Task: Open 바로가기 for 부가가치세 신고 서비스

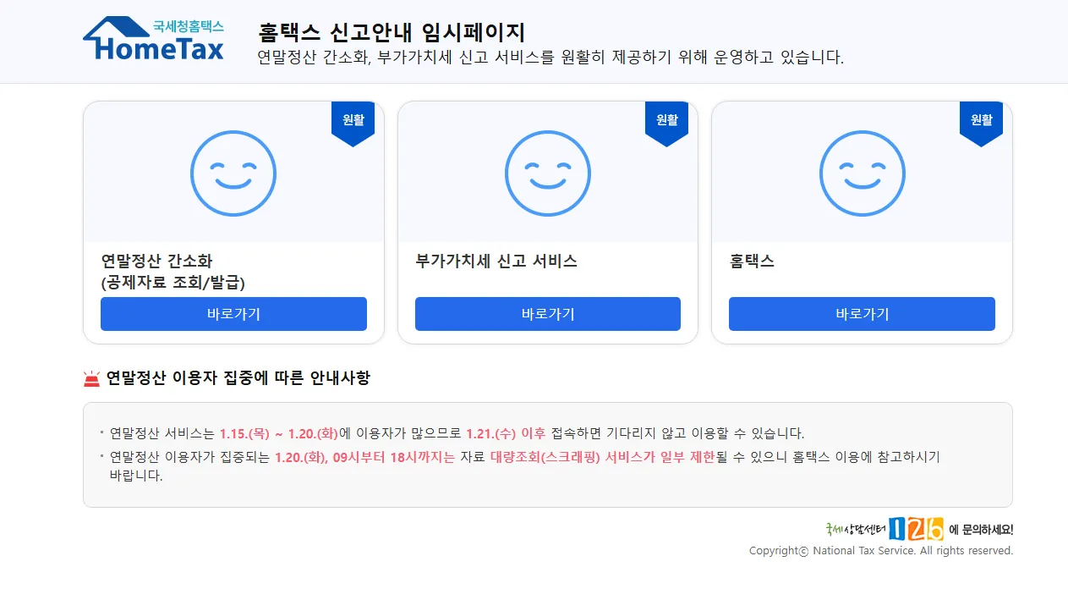Action: [547, 314]
